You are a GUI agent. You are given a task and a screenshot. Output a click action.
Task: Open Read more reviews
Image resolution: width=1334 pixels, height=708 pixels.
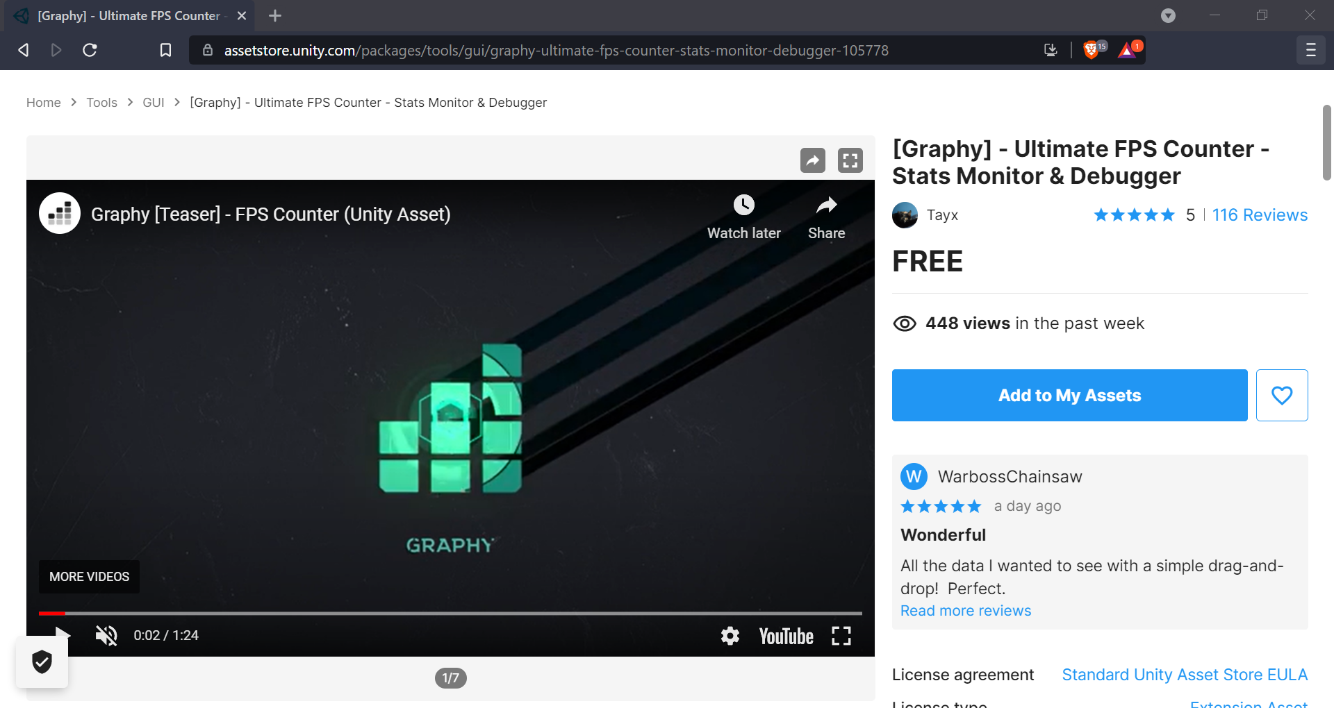(966, 611)
